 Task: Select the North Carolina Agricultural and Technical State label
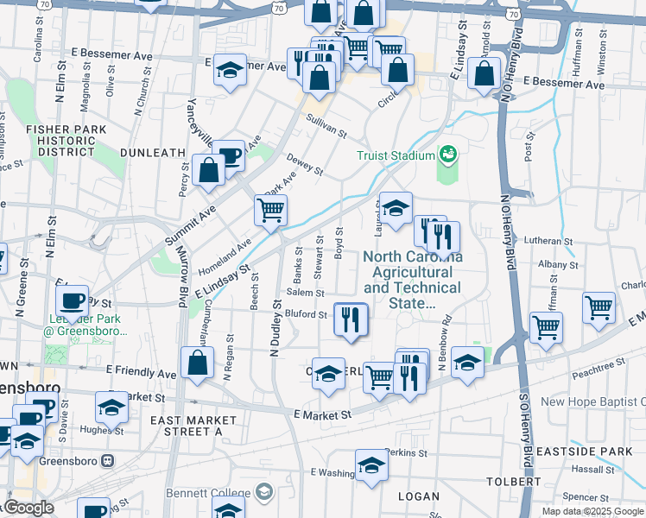412,281
